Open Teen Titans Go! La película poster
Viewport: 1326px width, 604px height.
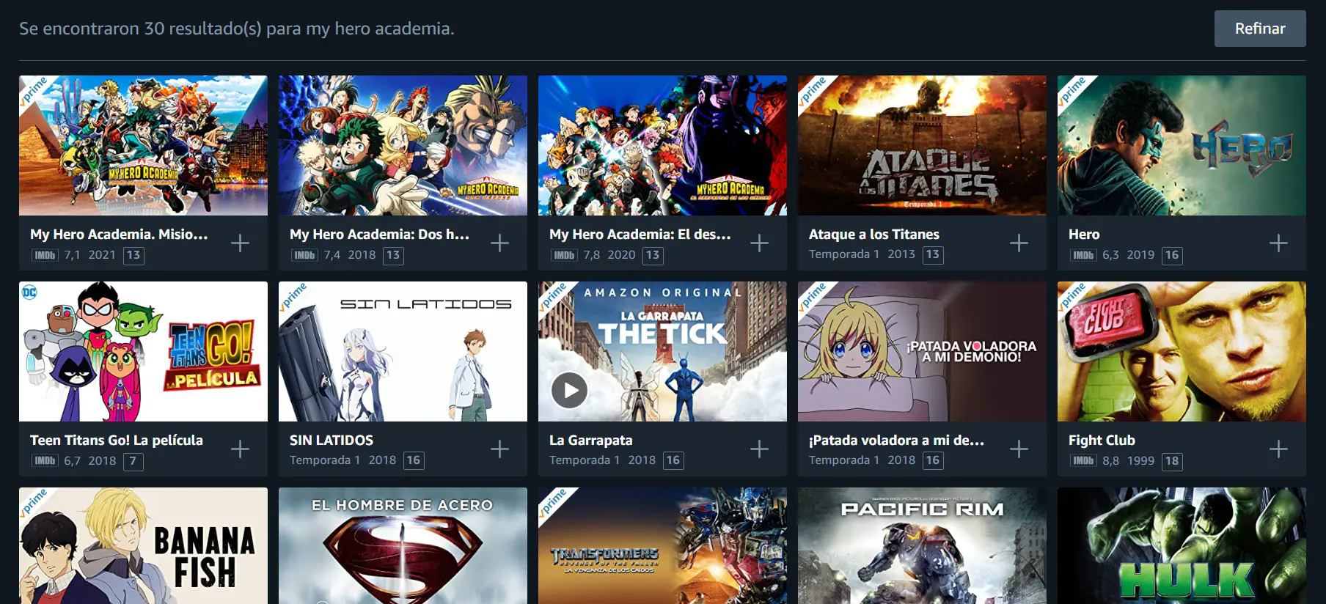(143, 351)
